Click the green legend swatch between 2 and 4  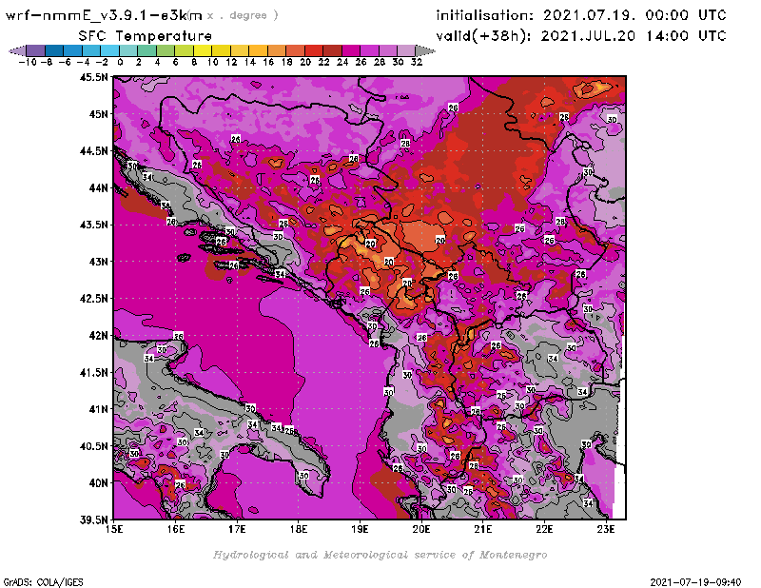tap(147, 50)
